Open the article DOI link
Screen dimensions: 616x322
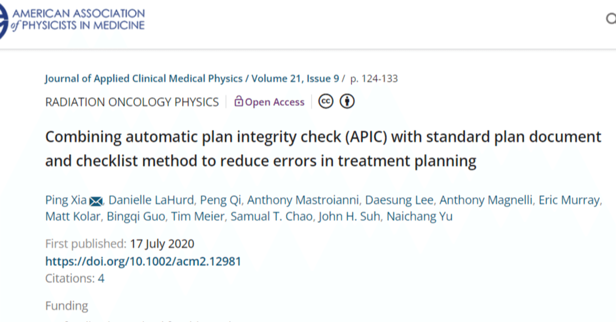click(143, 261)
